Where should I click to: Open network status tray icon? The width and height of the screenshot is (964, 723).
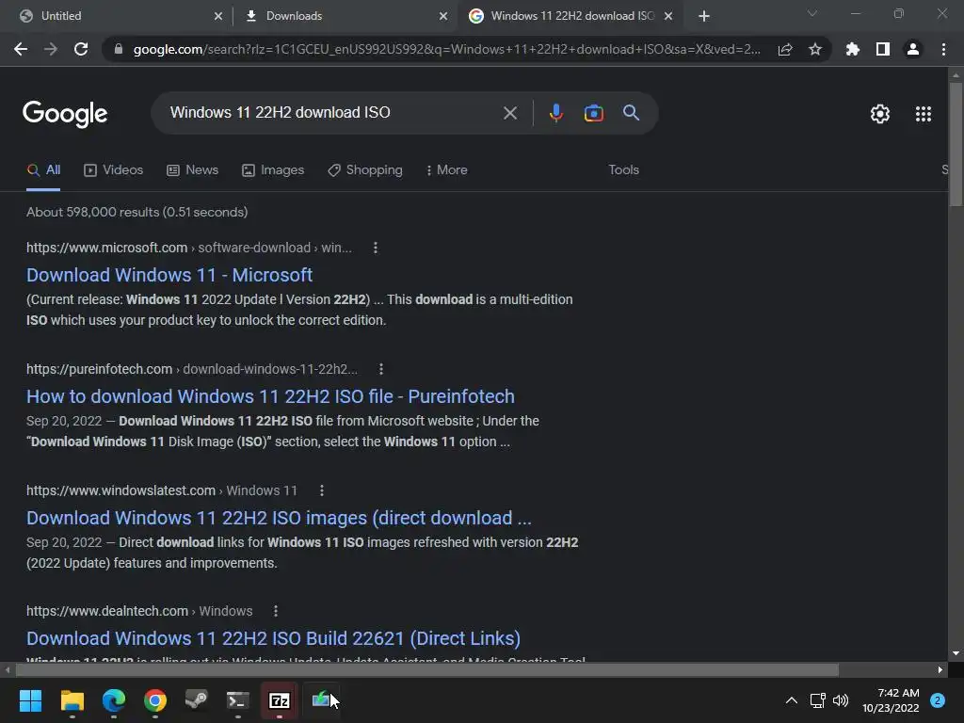click(817, 700)
